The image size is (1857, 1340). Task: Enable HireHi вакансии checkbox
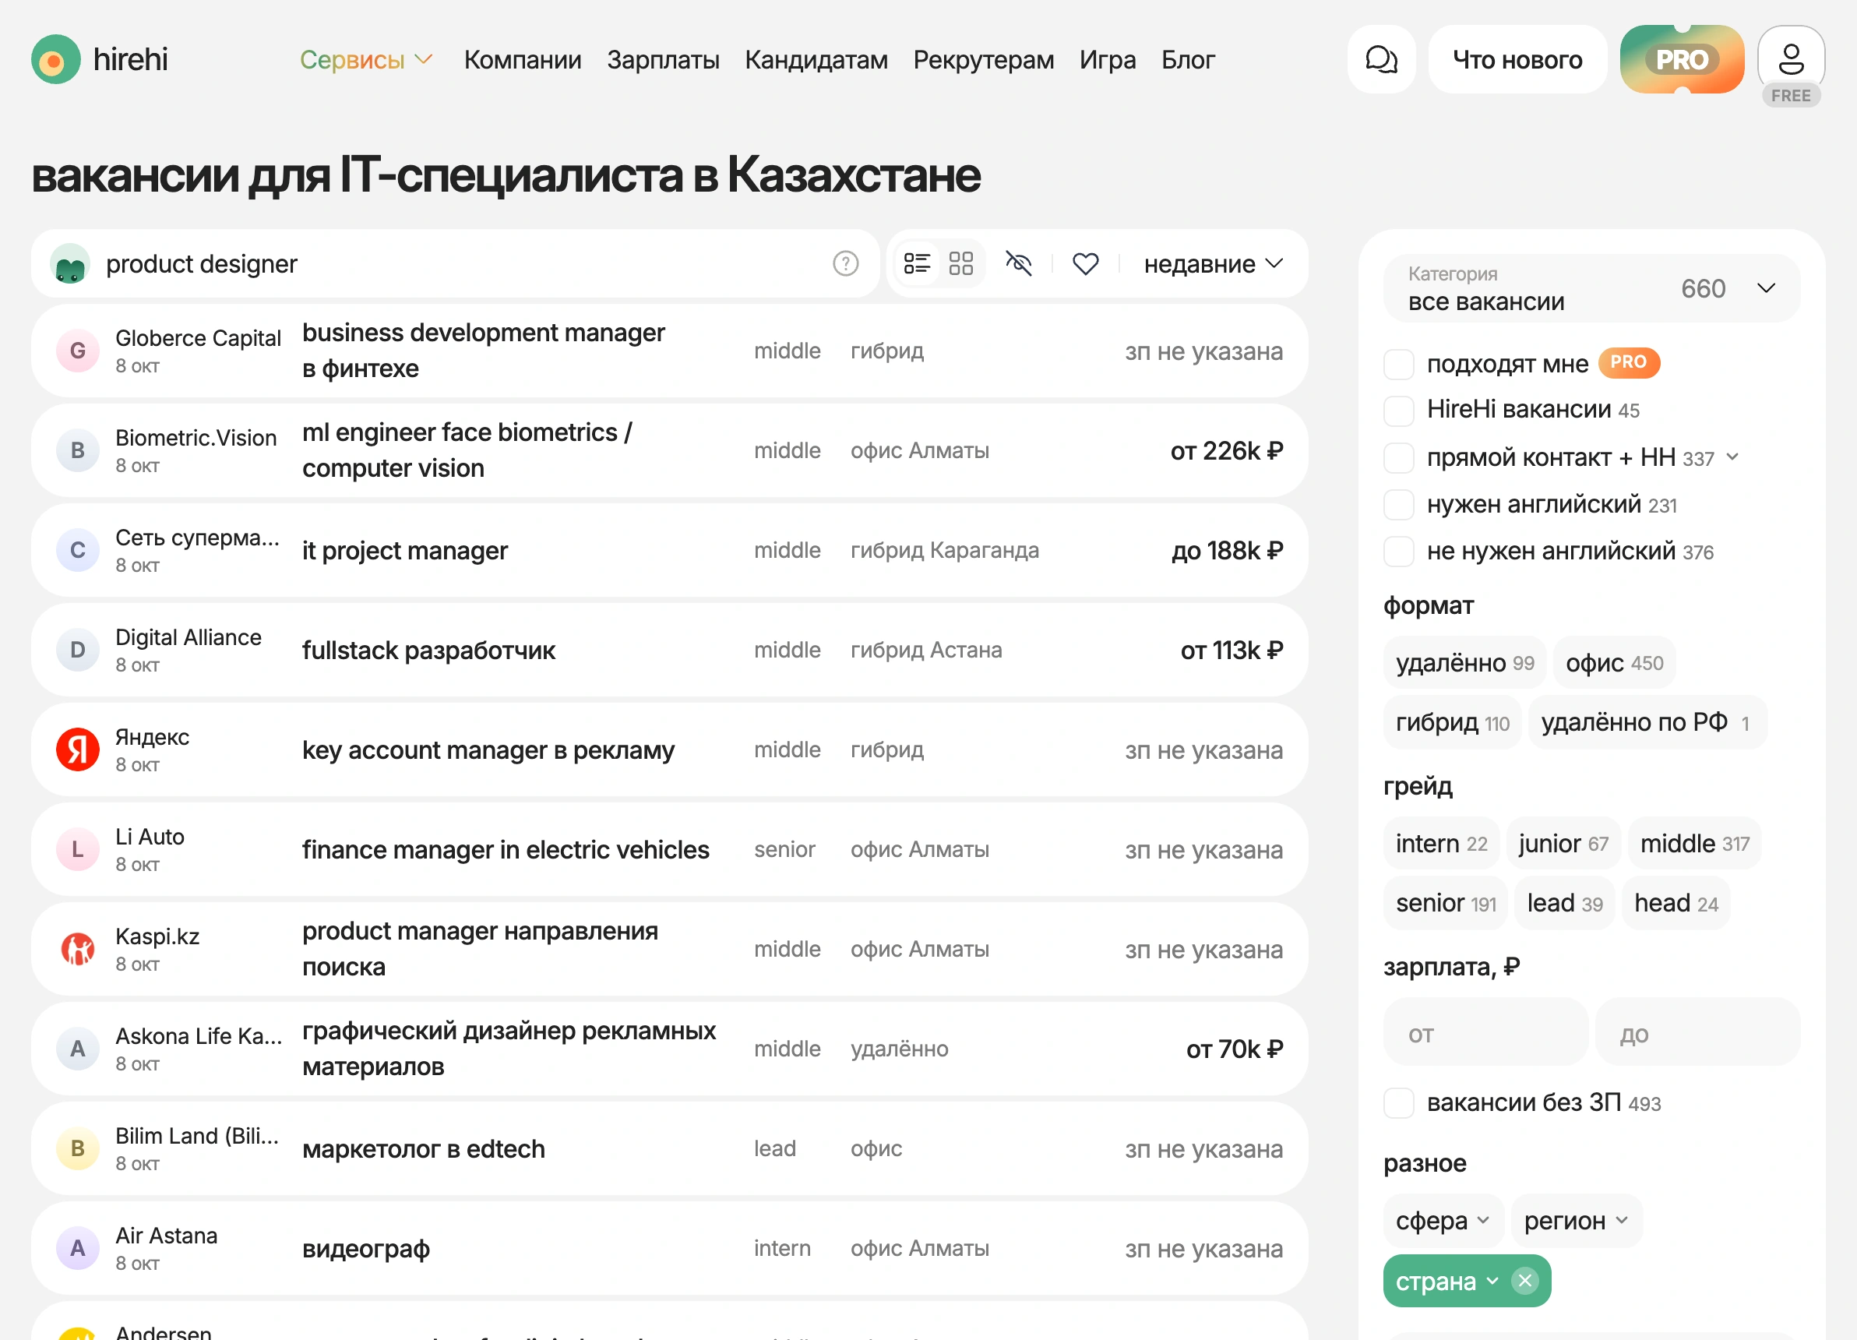coord(1398,411)
